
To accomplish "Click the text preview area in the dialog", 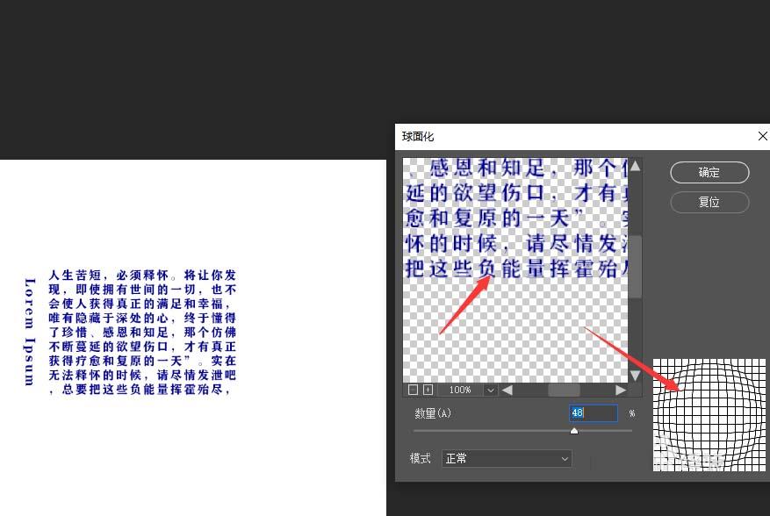I will (x=515, y=270).
